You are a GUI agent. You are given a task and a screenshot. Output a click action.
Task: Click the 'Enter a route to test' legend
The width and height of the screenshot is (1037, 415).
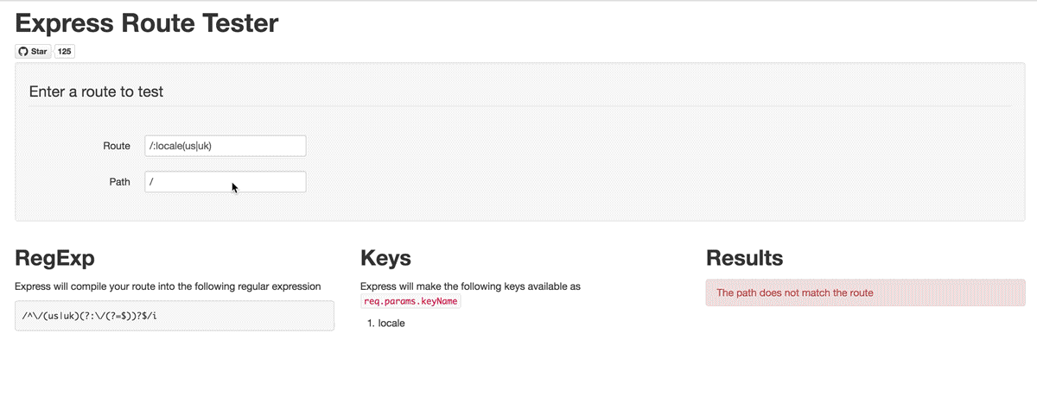[x=96, y=91]
